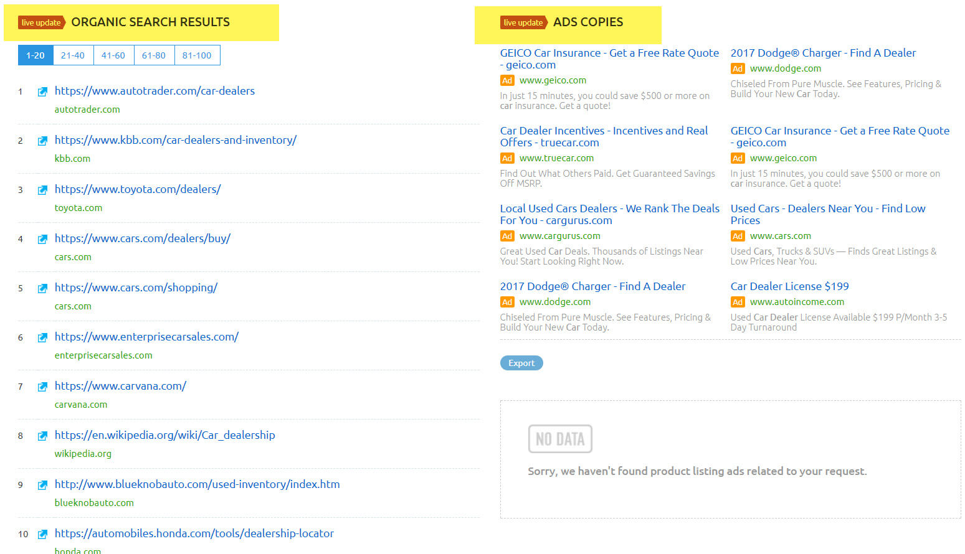
Task: Select 'Used Car Dealer License Available' description
Action: (839, 322)
